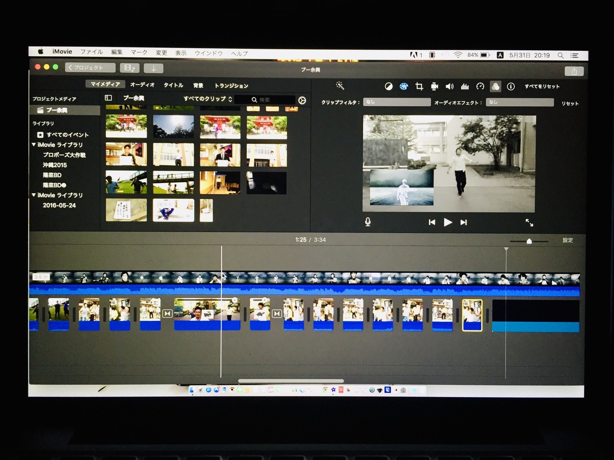Click the media library filmstrip-music button

click(x=130, y=68)
